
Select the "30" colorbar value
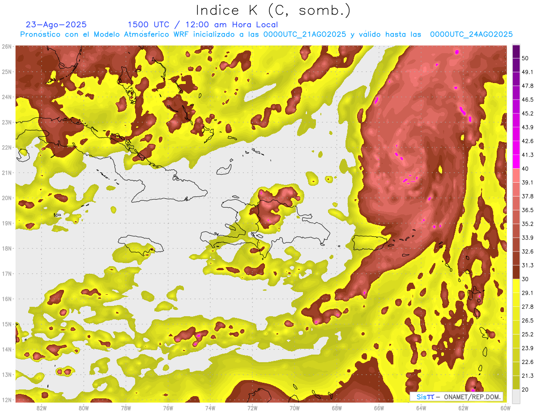pyautogui.click(x=526, y=279)
